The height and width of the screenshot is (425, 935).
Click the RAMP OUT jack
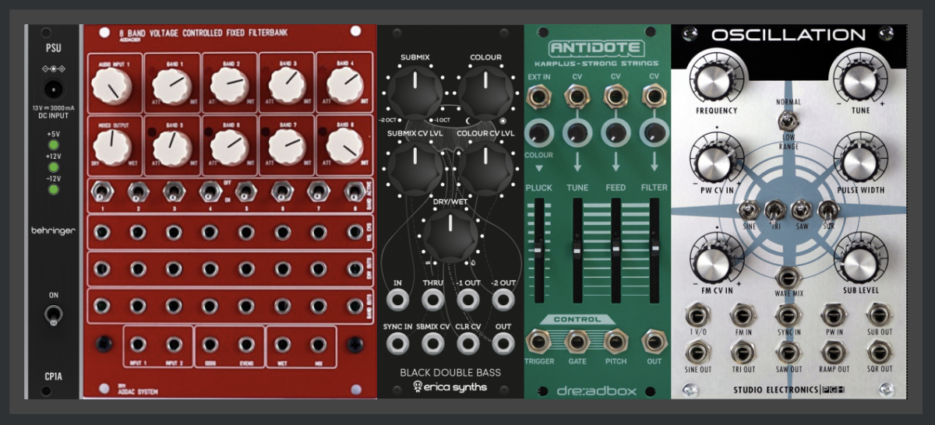click(834, 353)
